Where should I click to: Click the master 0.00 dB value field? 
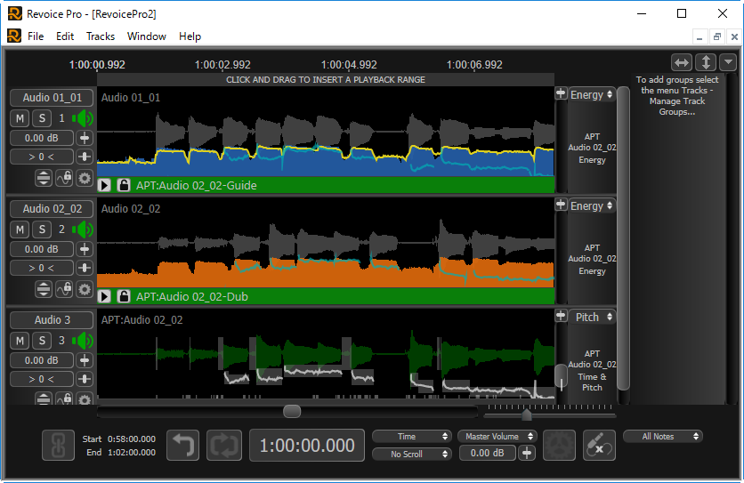pos(488,453)
